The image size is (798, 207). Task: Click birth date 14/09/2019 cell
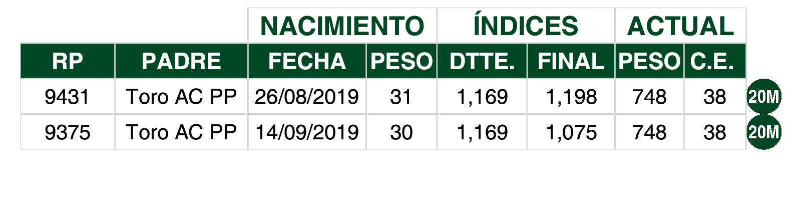[307, 132]
